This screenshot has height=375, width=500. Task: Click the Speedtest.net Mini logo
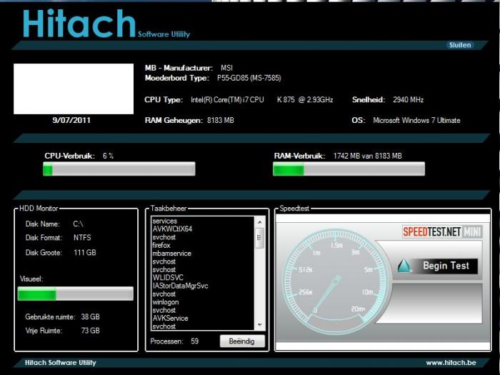click(x=442, y=232)
